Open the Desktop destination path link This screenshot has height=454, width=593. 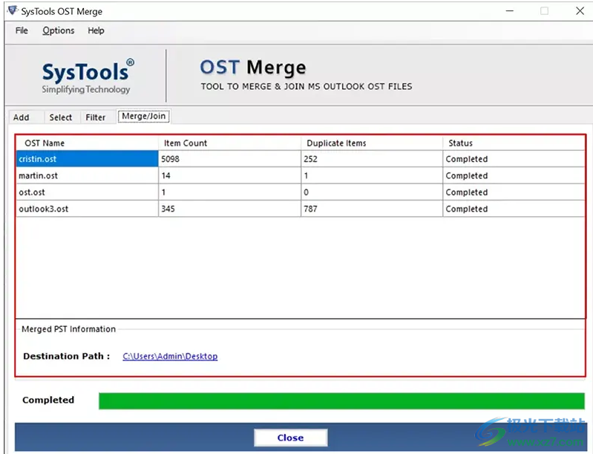click(170, 357)
